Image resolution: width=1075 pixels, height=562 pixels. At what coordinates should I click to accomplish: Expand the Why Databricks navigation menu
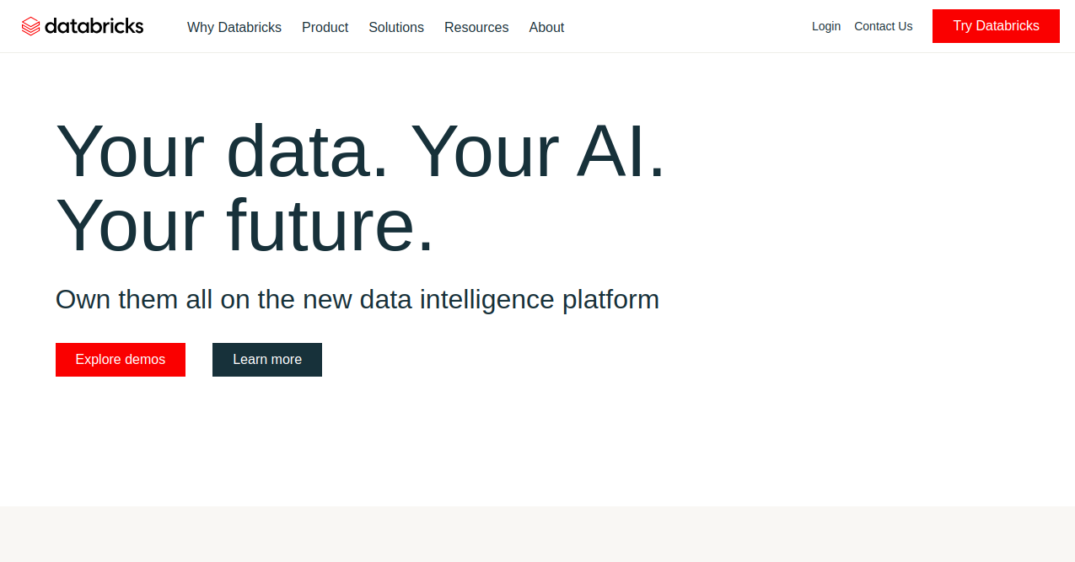tap(234, 27)
